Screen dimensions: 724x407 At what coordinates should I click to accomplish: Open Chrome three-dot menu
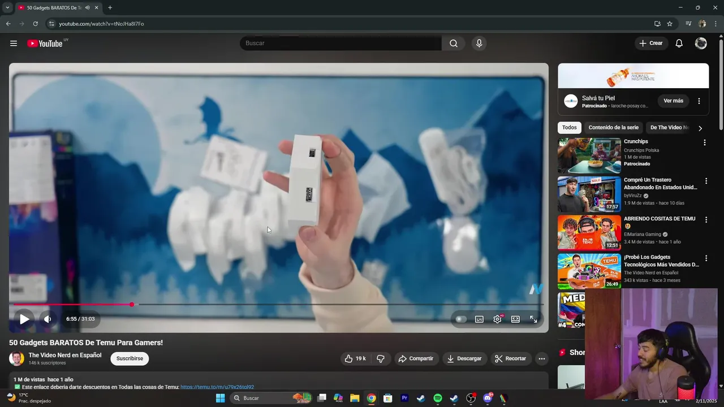tap(716, 24)
